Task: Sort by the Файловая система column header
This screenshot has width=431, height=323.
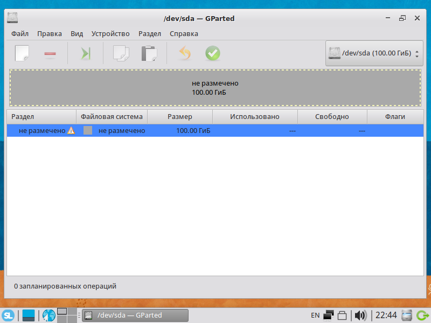Action: [x=112, y=117]
